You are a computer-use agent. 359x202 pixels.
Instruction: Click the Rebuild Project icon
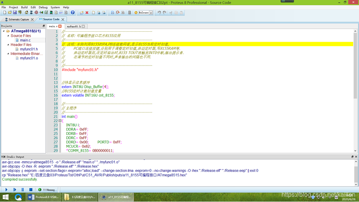pos(118,13)
